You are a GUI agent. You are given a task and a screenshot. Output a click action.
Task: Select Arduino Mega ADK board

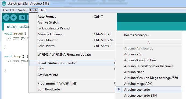coord(149,84)
